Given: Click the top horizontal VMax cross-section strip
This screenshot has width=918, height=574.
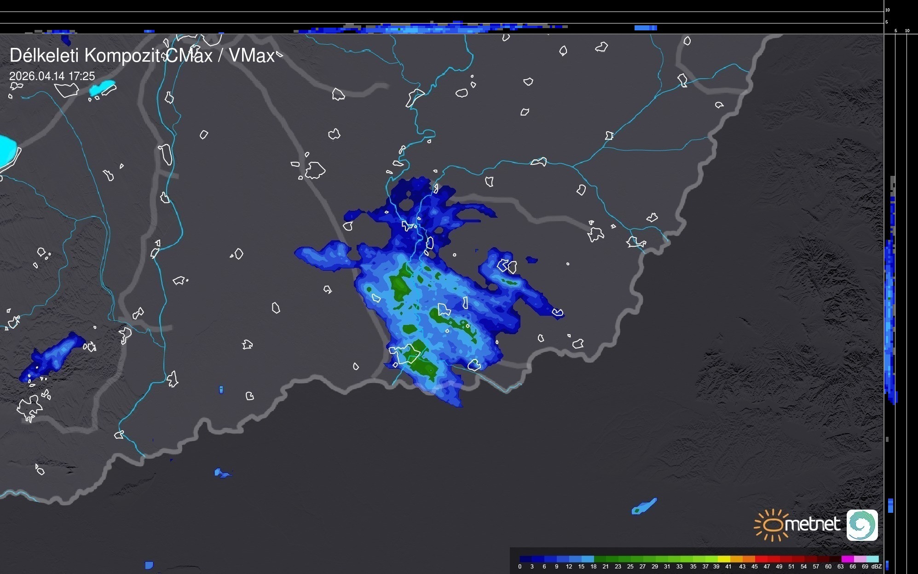Looking at the screenshot, I should pos(433,29).
